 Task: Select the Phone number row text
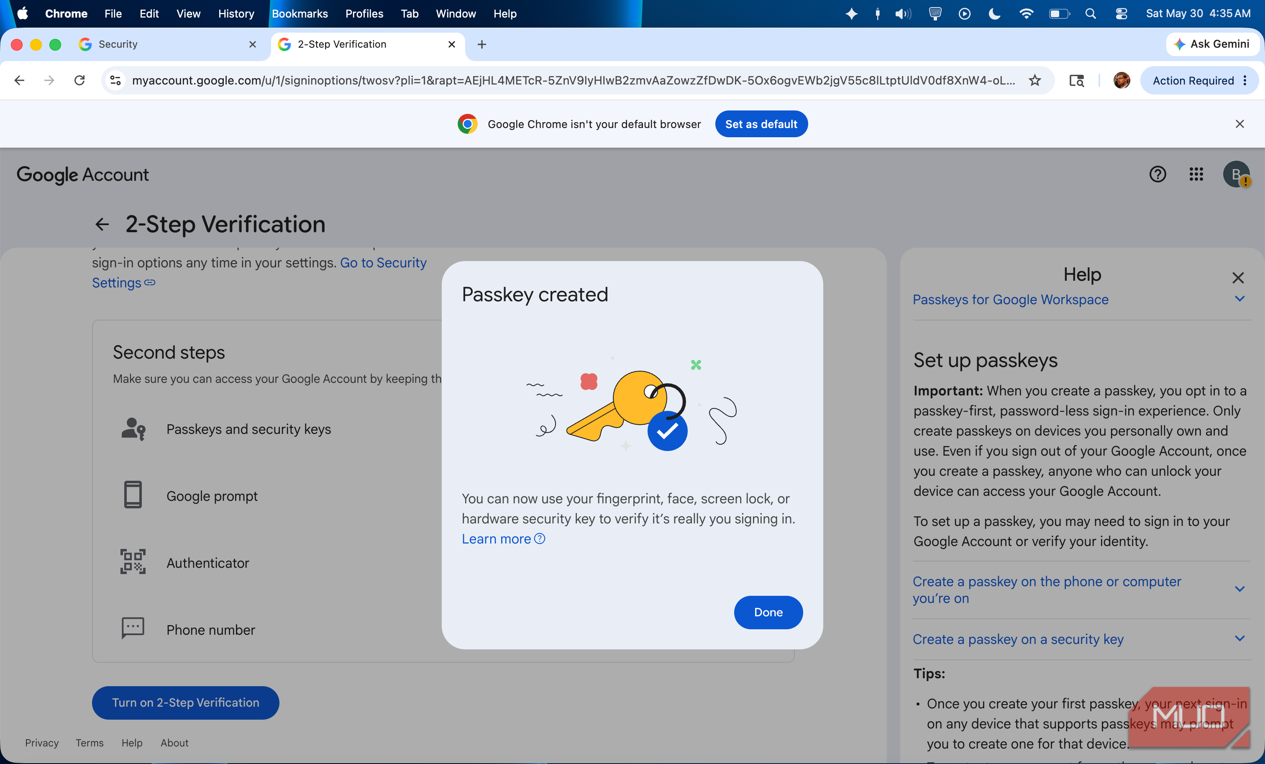coord(210,629)
